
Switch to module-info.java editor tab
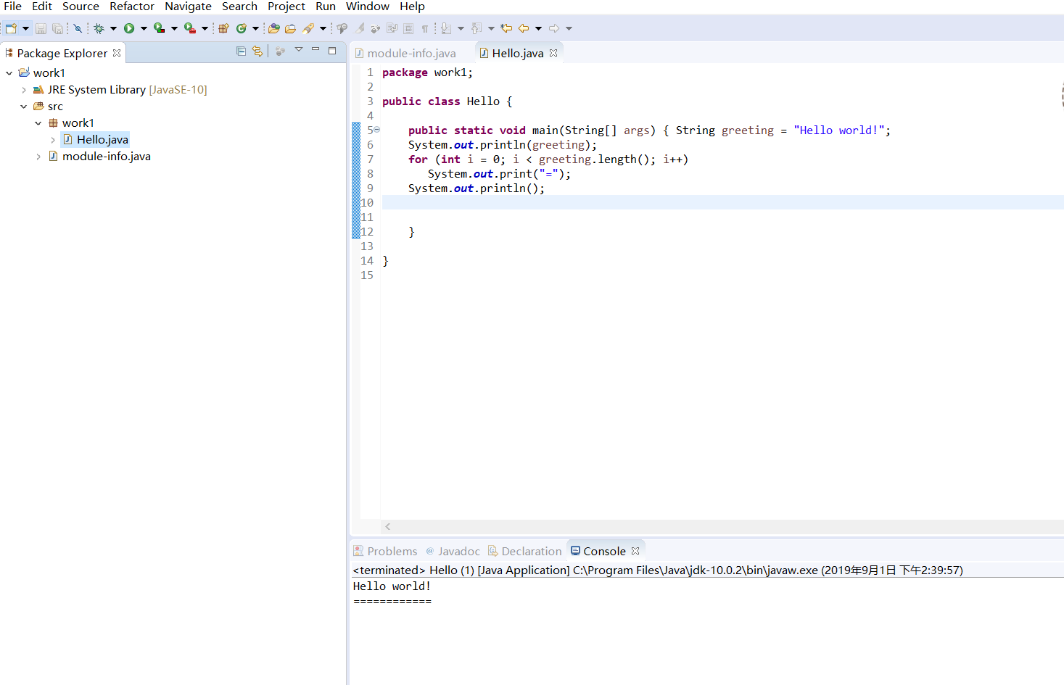(411, 53)
